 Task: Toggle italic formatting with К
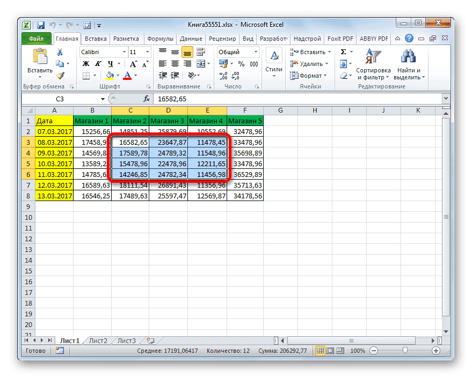98,64
